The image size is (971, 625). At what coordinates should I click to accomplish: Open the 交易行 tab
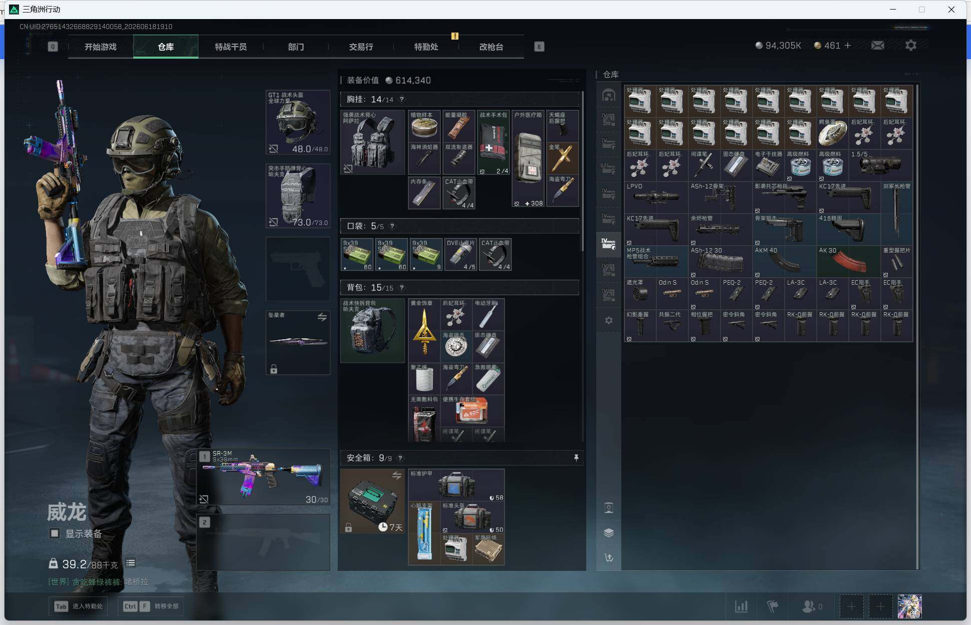pos(361,47)
